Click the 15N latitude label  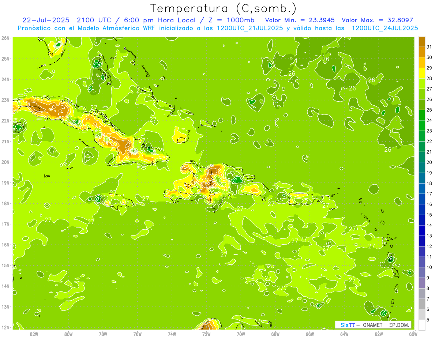coord(5,265)
